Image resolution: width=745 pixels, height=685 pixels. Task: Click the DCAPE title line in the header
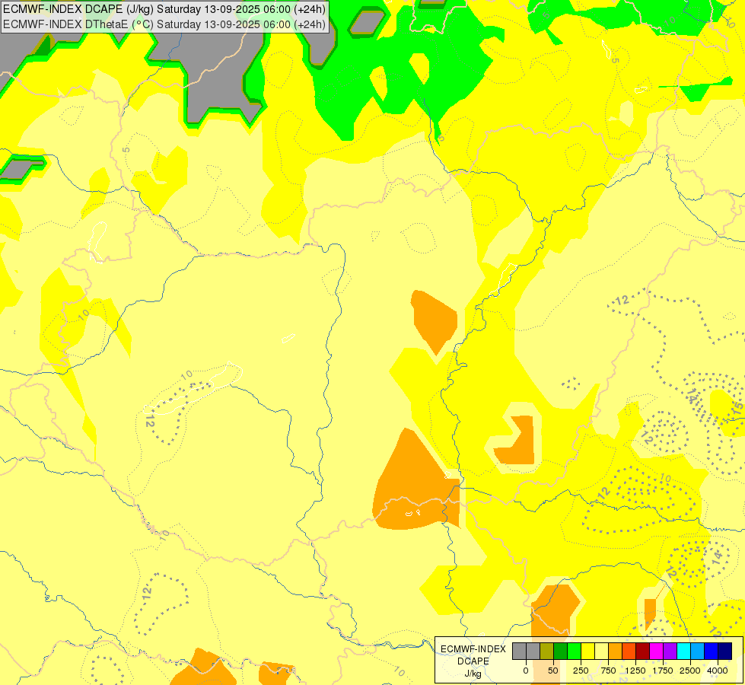164,9
